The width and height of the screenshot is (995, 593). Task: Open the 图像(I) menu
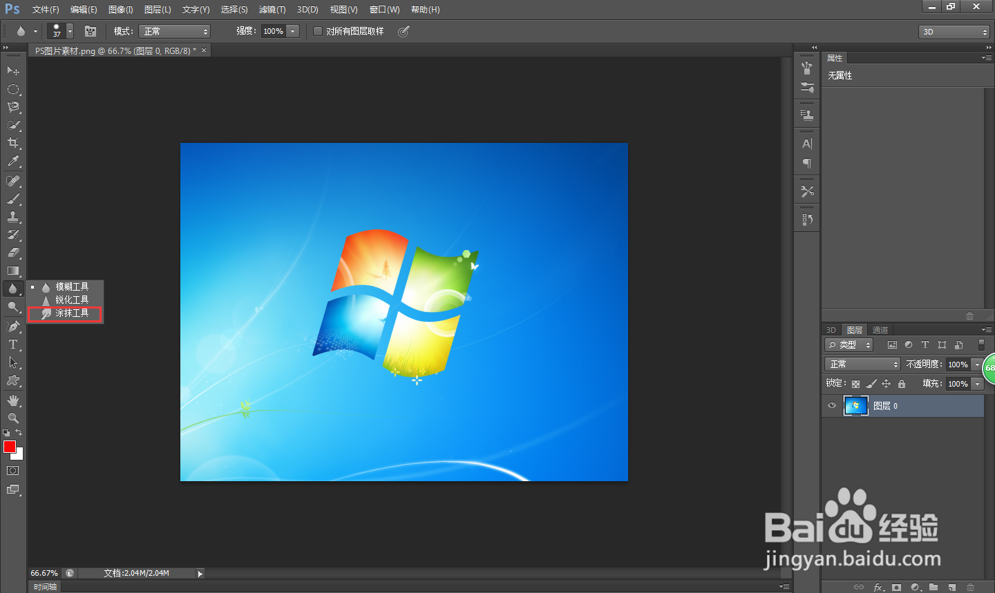point(121,10)
